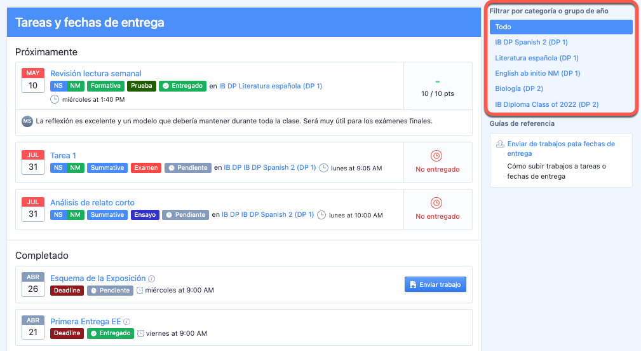Viewport: 641px width, 351px height.
Task: Click the MS teacher avatar in the comment
Action: (27, 121)
